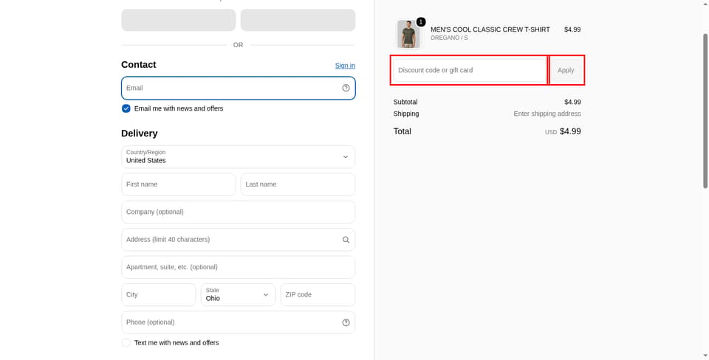Click the t-shirt product thumbnail
The width and height of the screenshot is (709, 360).
coord(408,34)
